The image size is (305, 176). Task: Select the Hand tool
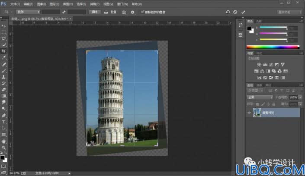click(3, 141)
